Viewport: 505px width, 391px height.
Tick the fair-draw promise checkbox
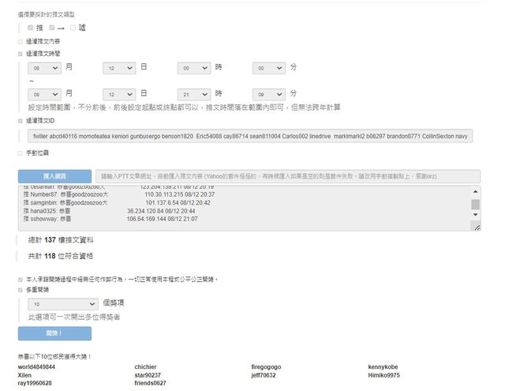click(21, 279)
